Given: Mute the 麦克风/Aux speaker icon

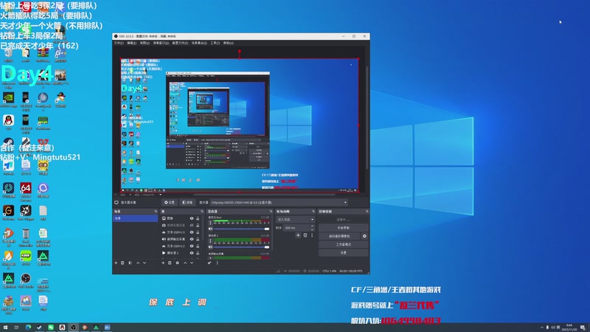Looking at the screenshot, I should (210, 229).
